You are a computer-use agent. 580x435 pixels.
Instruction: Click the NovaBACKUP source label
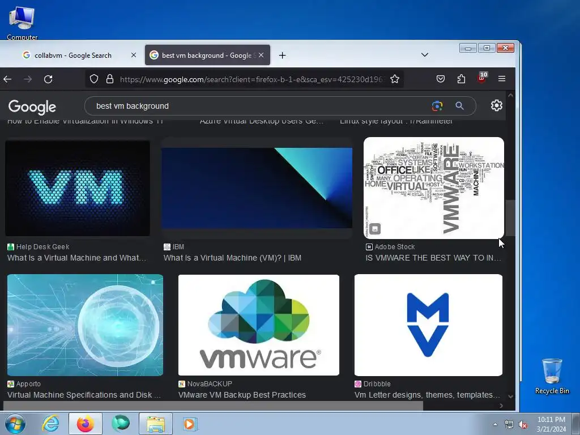[210, 384]
